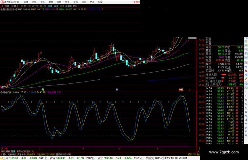Click the 管理 button below the chart
Viewport: 248px width, 160px height.
(13, 151)
